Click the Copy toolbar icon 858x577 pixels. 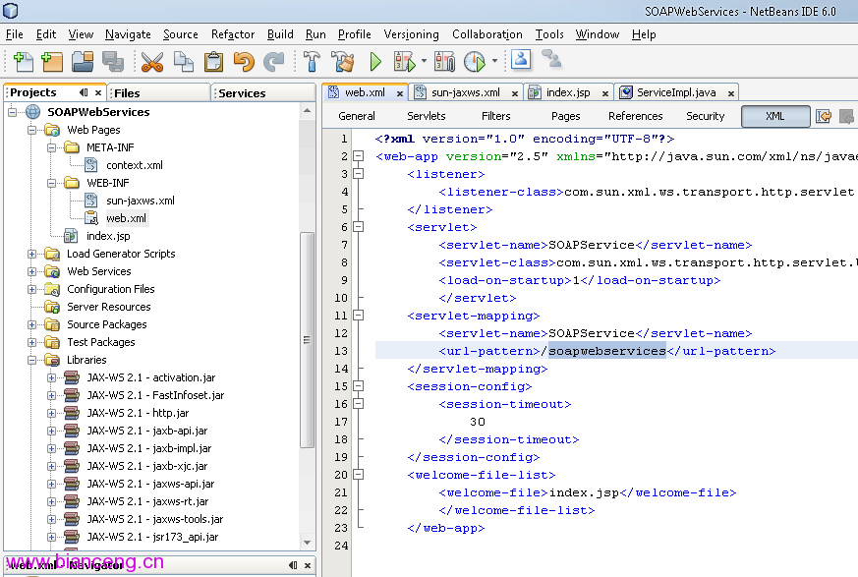184,61
